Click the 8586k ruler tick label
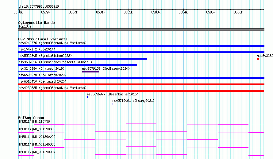273x159 pixels. click(238, 12)
